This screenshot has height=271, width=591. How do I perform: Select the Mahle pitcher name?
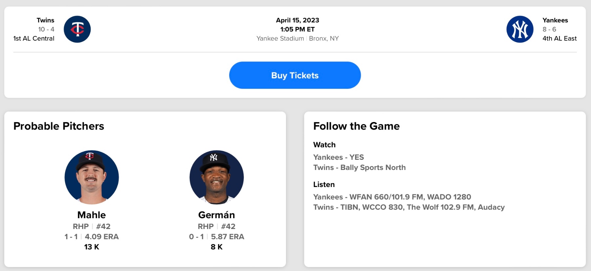point(92,215)
